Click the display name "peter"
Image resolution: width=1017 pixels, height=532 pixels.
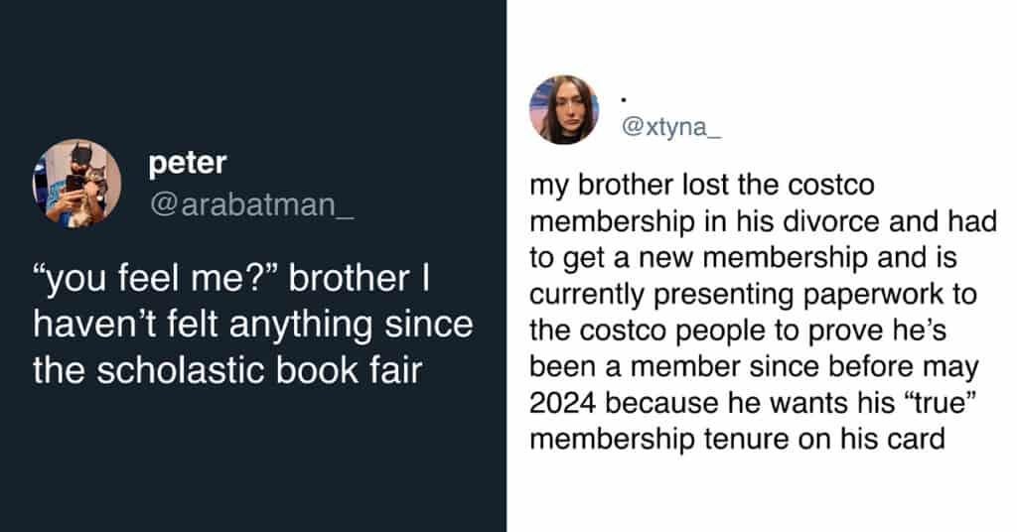click(x=188, y=164)
